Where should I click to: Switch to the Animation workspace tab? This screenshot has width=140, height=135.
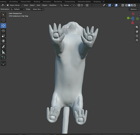point(47,2)
